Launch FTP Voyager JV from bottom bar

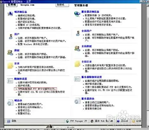[76, 121]
